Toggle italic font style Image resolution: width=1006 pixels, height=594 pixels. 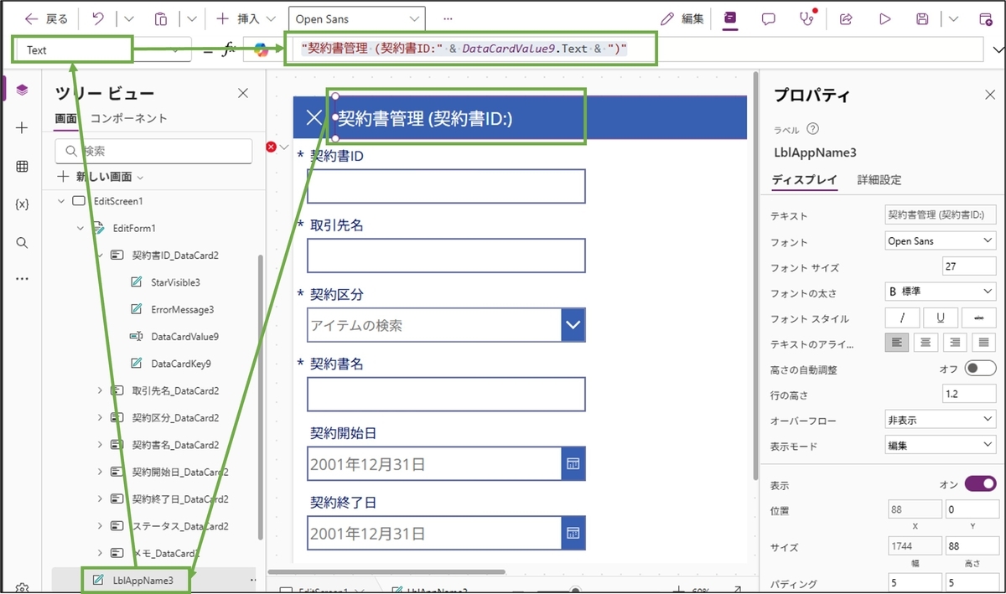903,318
